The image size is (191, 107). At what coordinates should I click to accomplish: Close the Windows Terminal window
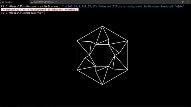coord(188,2)
